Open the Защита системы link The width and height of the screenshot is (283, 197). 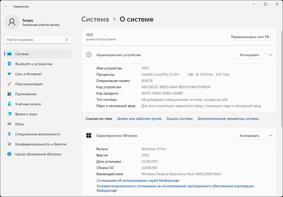pos(180,119)
